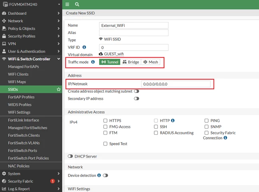Click the star favorite icon beside SSIDs

tap(58, 89)
